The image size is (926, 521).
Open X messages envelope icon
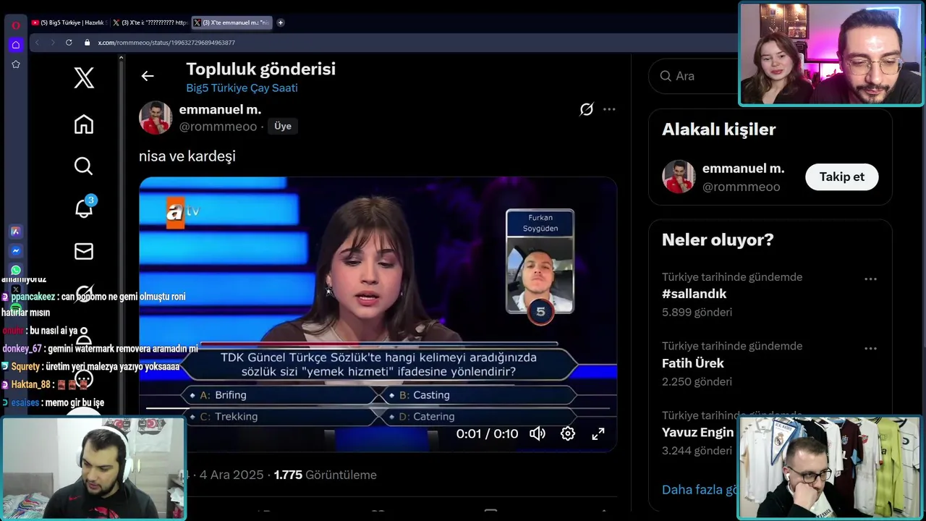84,251
